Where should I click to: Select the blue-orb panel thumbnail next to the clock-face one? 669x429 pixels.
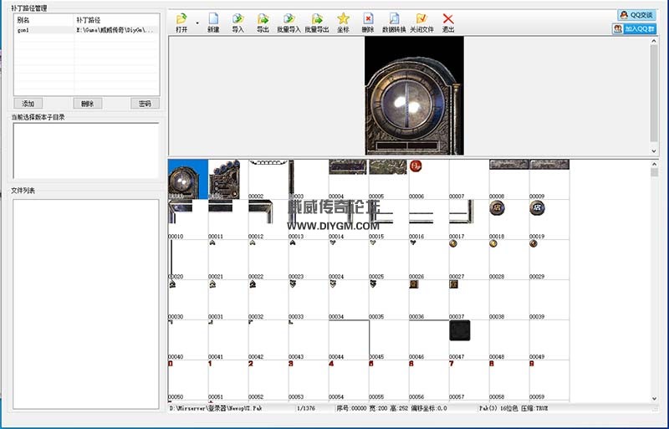(227, 179)
